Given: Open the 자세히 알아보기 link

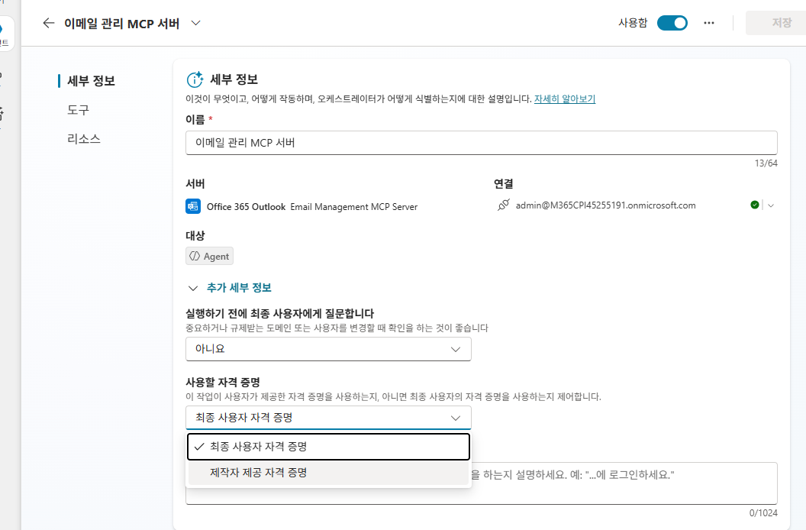Looking at the screenshot, I should [x=564, y=99].
